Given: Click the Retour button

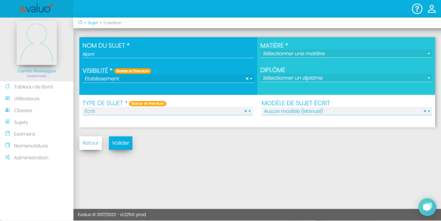Looking at the screenshot, I should click(90, 143).
